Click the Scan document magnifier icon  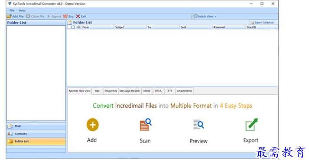pos(146,124)
